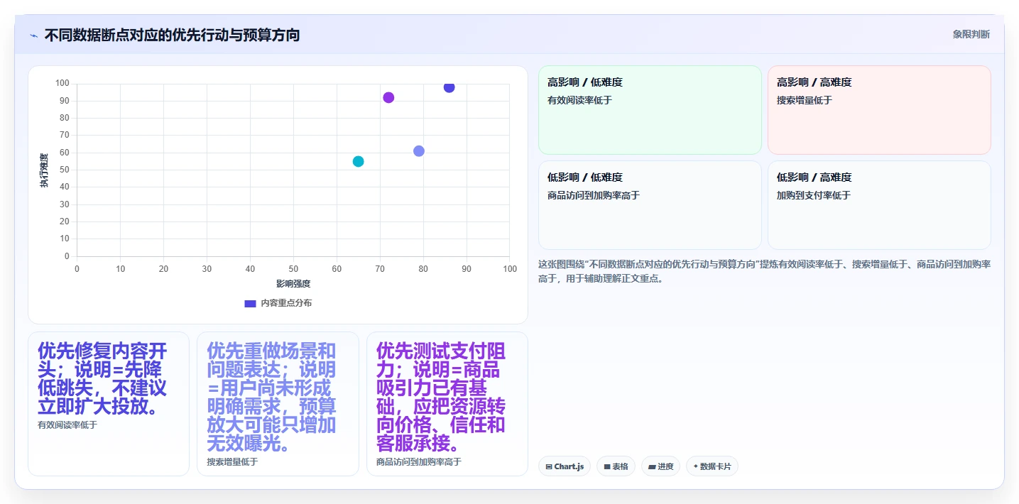Click the summary paragraph starting 这张图围绕
Viewport: 1019px width, 504px height.
coord(765,271)
